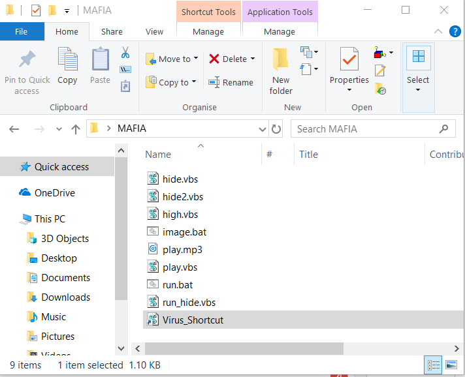This screenshot has width=465, height=377.
Task: Switch to the Home tab
Action: point(67,31)
